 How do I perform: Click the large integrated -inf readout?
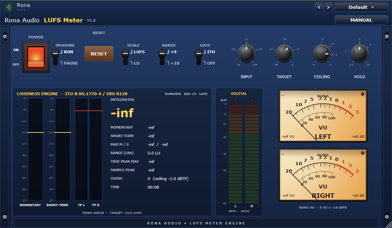[122, 113]
